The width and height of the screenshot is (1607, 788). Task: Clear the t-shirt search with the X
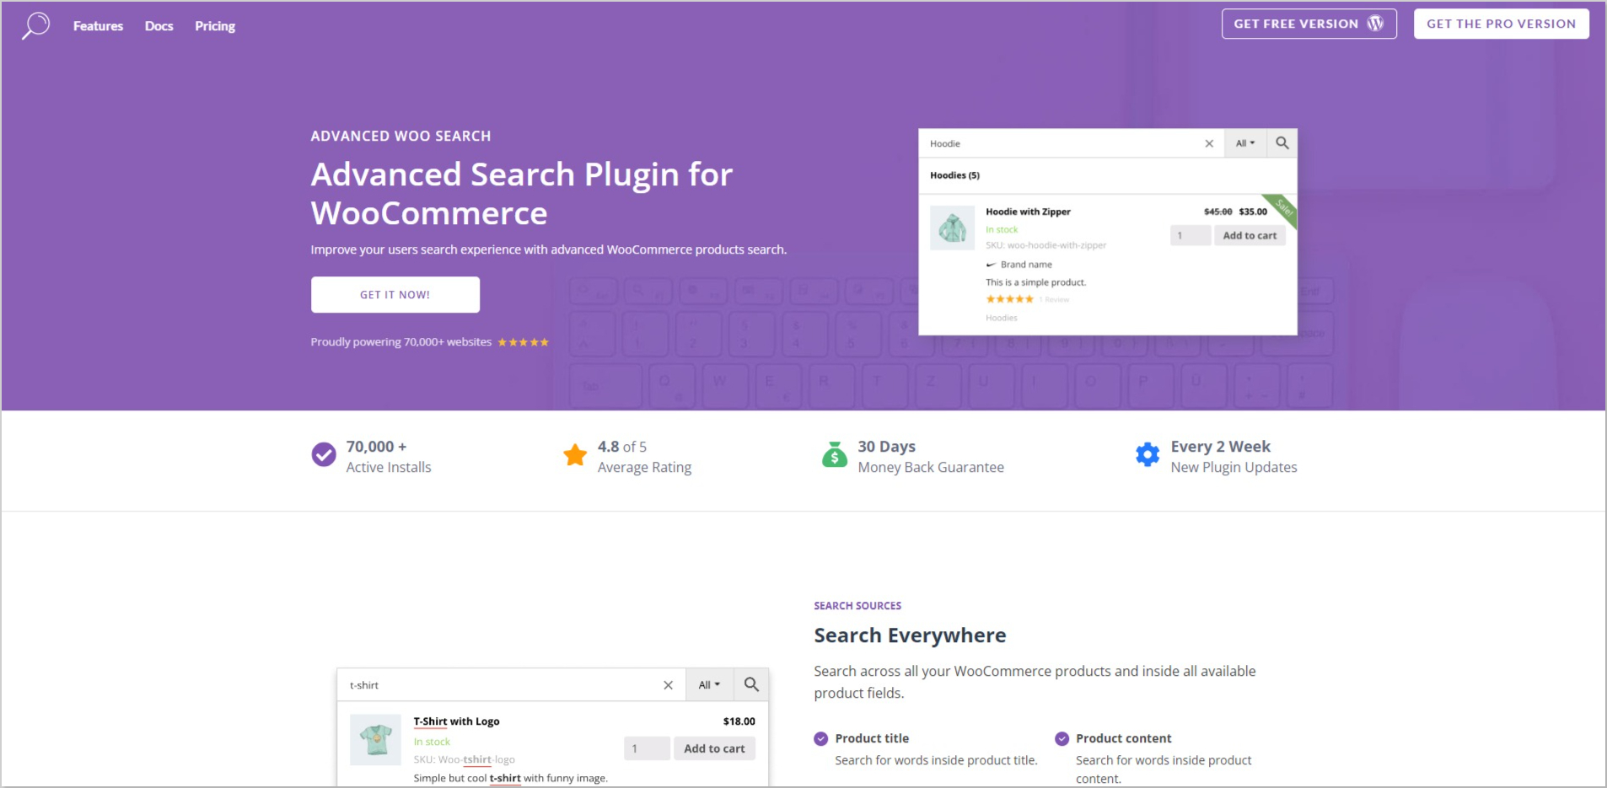(x=668, y=685)
